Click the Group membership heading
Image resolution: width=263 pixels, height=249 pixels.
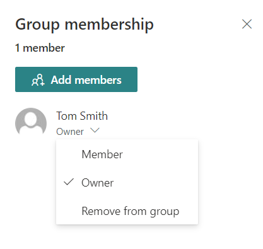click(85, 25)
